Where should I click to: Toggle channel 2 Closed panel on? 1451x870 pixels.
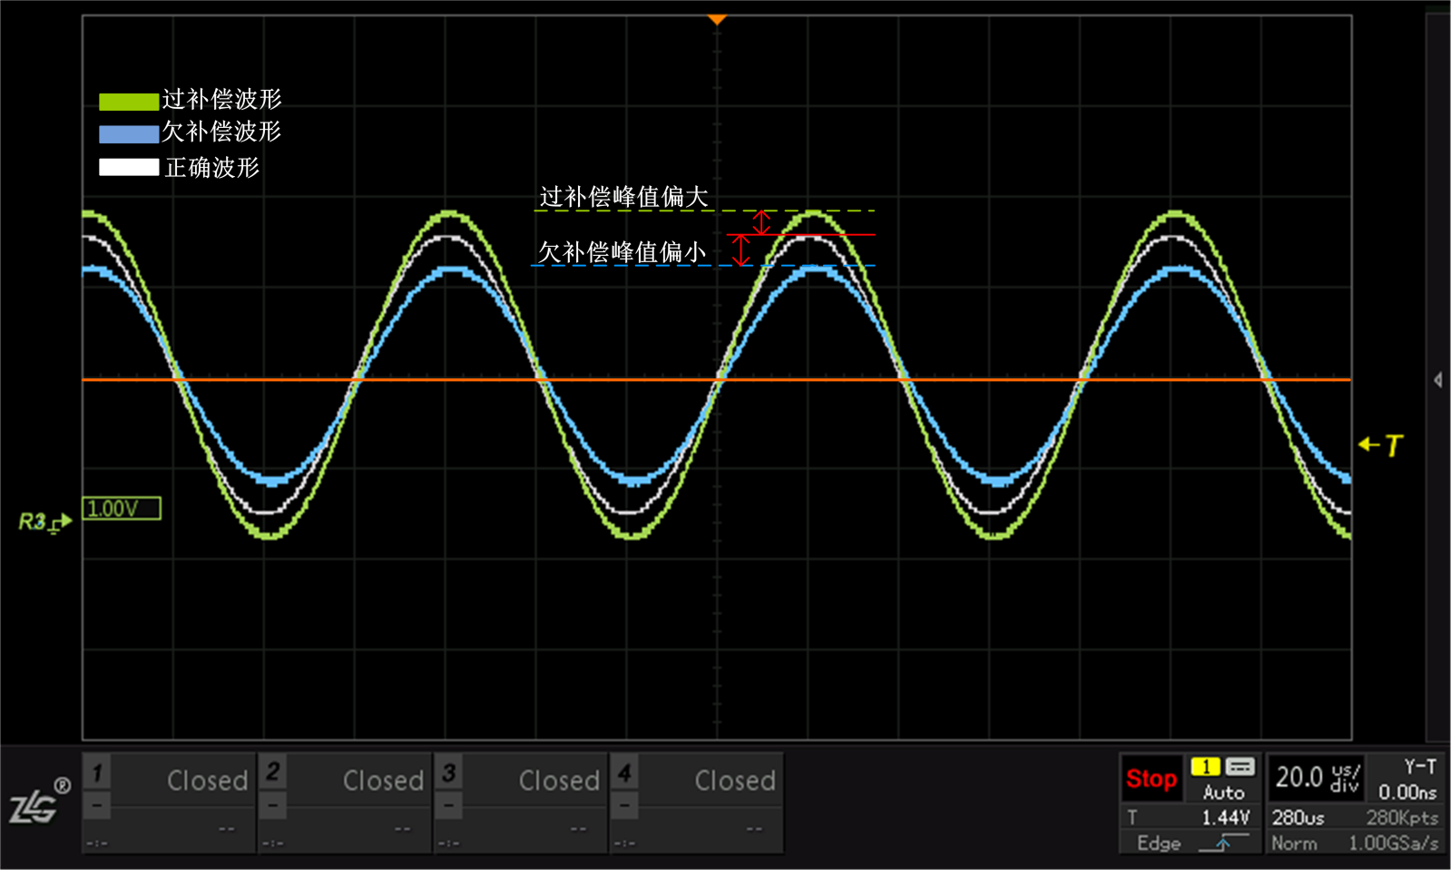(x=345, y=803)
